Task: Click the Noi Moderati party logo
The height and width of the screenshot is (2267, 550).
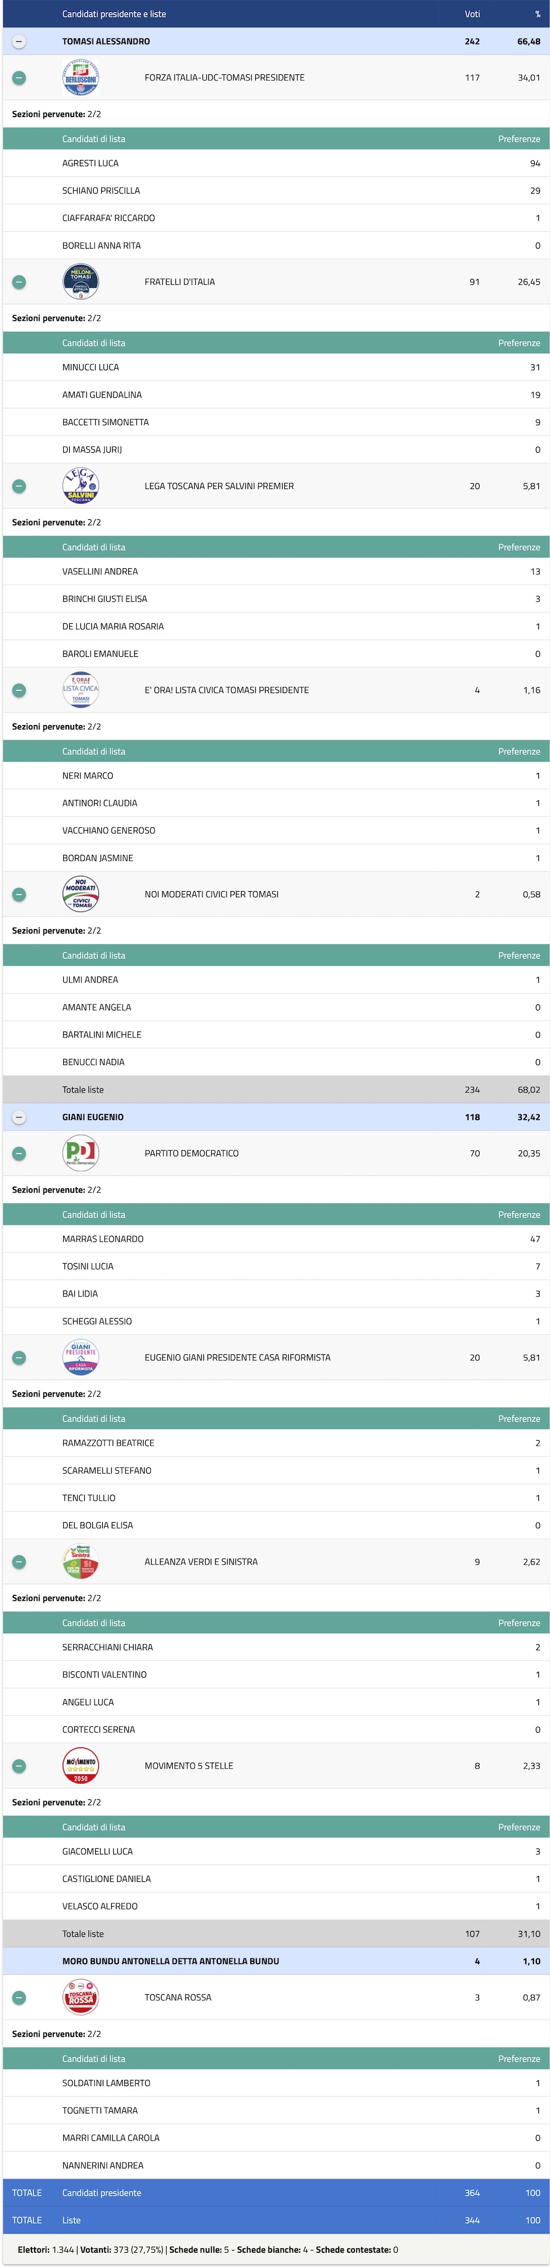Action: (80, 894)
